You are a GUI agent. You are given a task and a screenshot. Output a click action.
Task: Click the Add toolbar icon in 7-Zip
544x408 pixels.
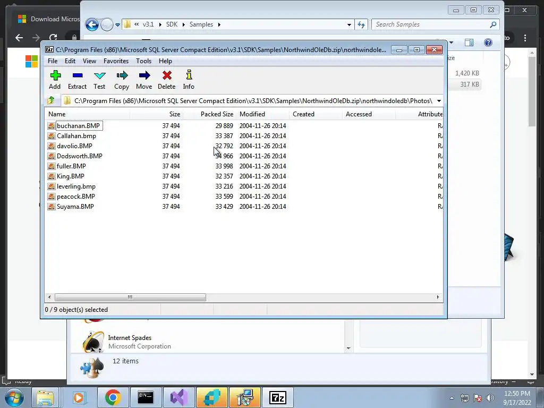(x=55, y=80)
